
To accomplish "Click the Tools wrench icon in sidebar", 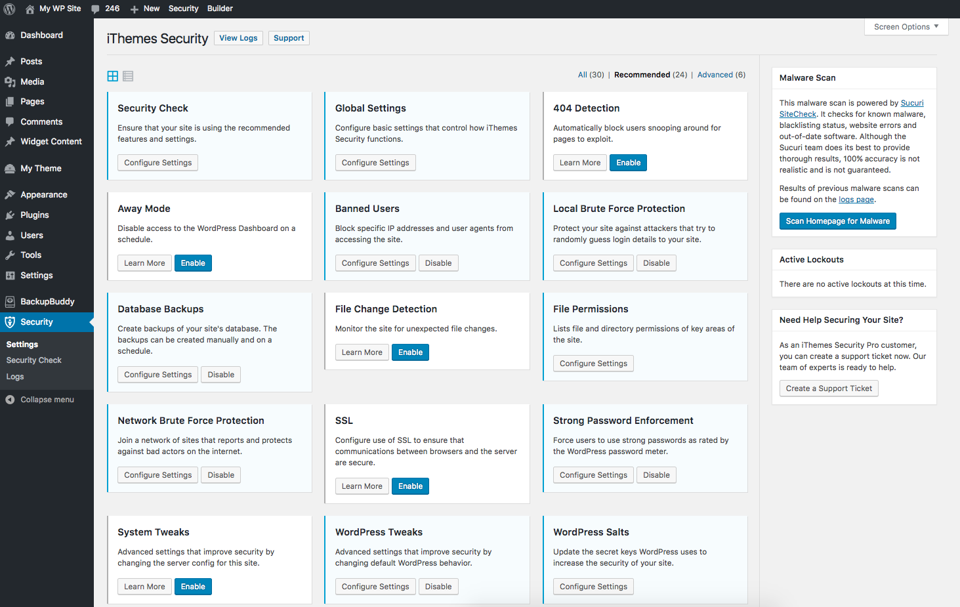I will tap(10, 255).
